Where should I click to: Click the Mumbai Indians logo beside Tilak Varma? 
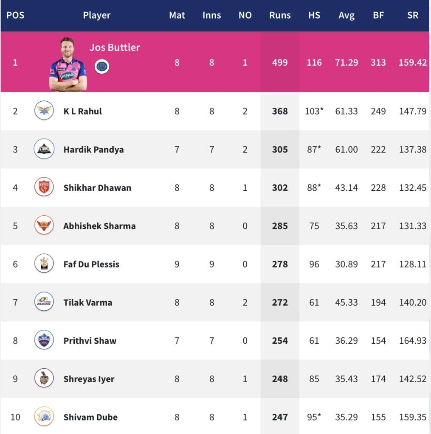pos(44,302)
